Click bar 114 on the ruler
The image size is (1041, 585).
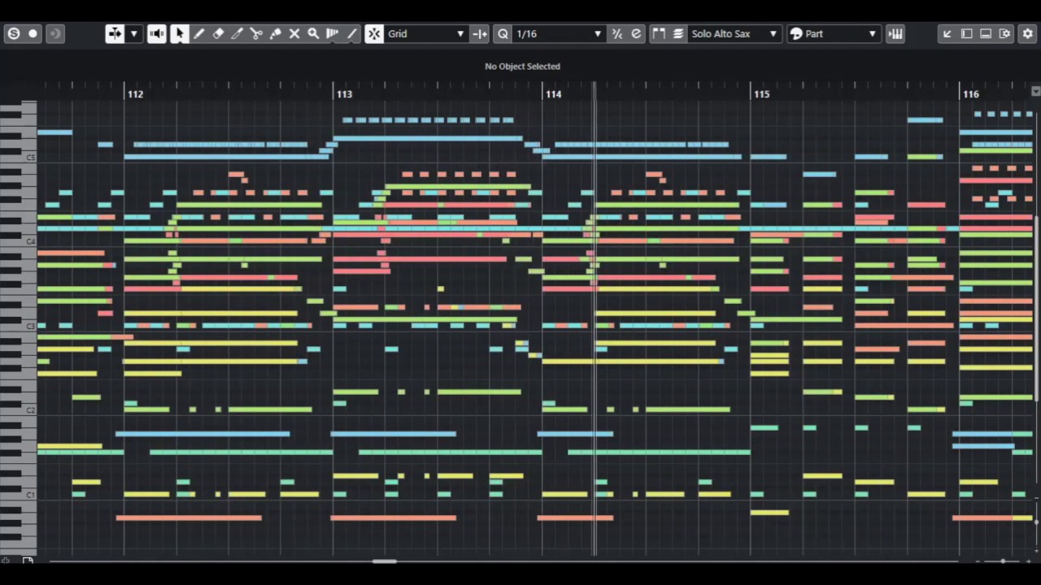(553, 94)
